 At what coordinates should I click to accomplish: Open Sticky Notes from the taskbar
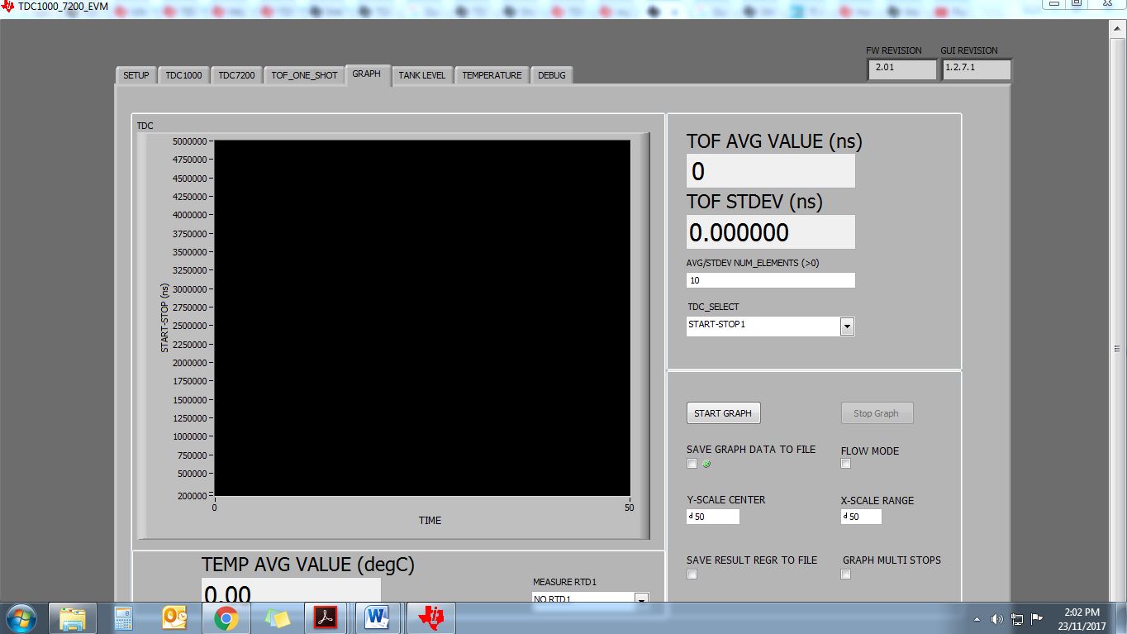pos(277,618)
